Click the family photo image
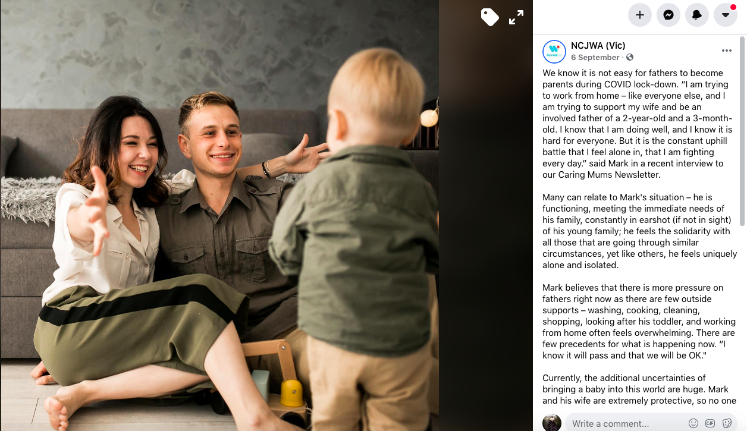 [x=219, y=215]
